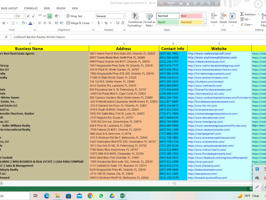Apply cell borders
Screen dimensions: 266x200
pyautogui.click(x=13, y=23)
